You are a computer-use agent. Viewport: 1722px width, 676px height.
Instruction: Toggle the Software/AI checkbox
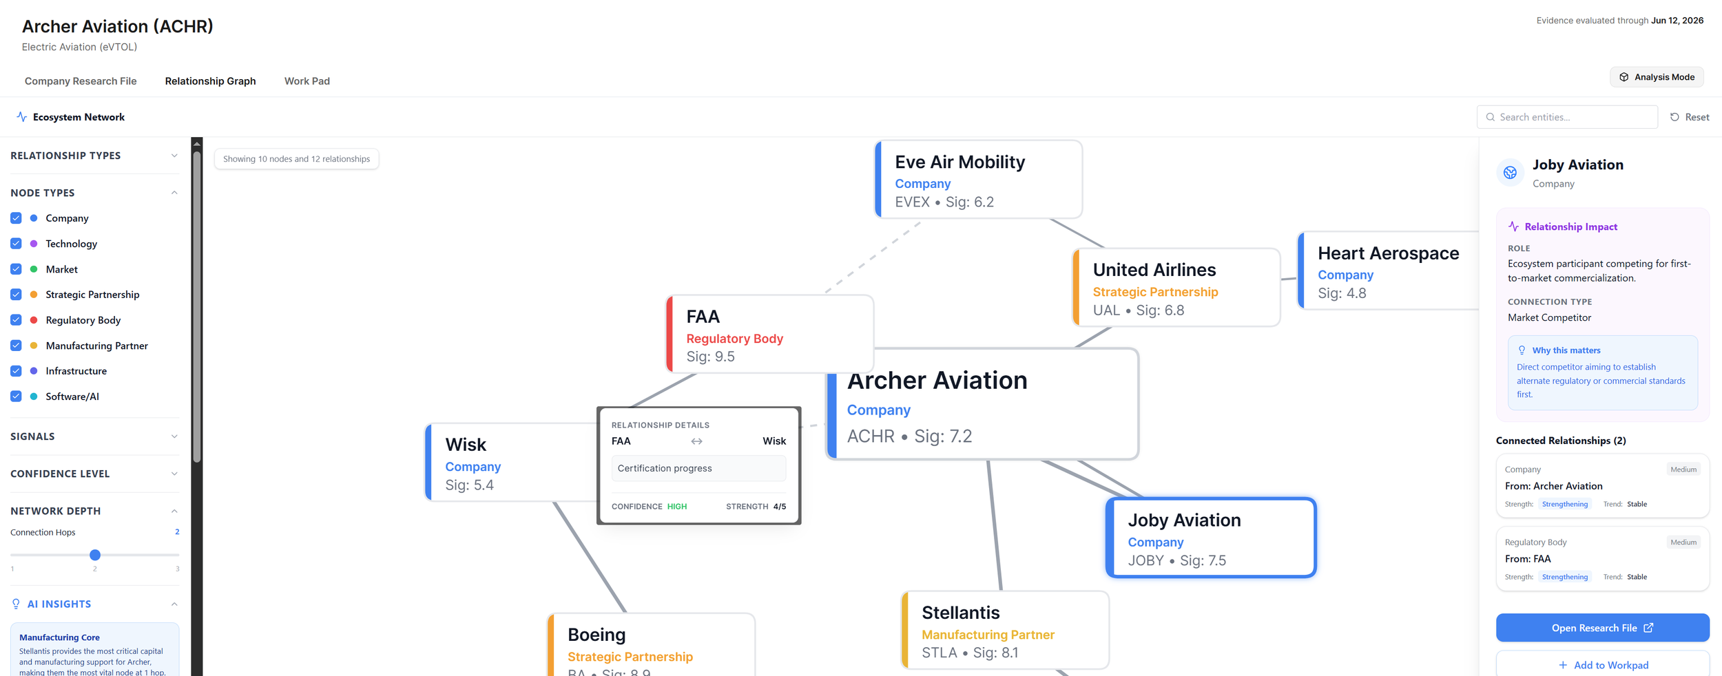[x=16, y=397]
